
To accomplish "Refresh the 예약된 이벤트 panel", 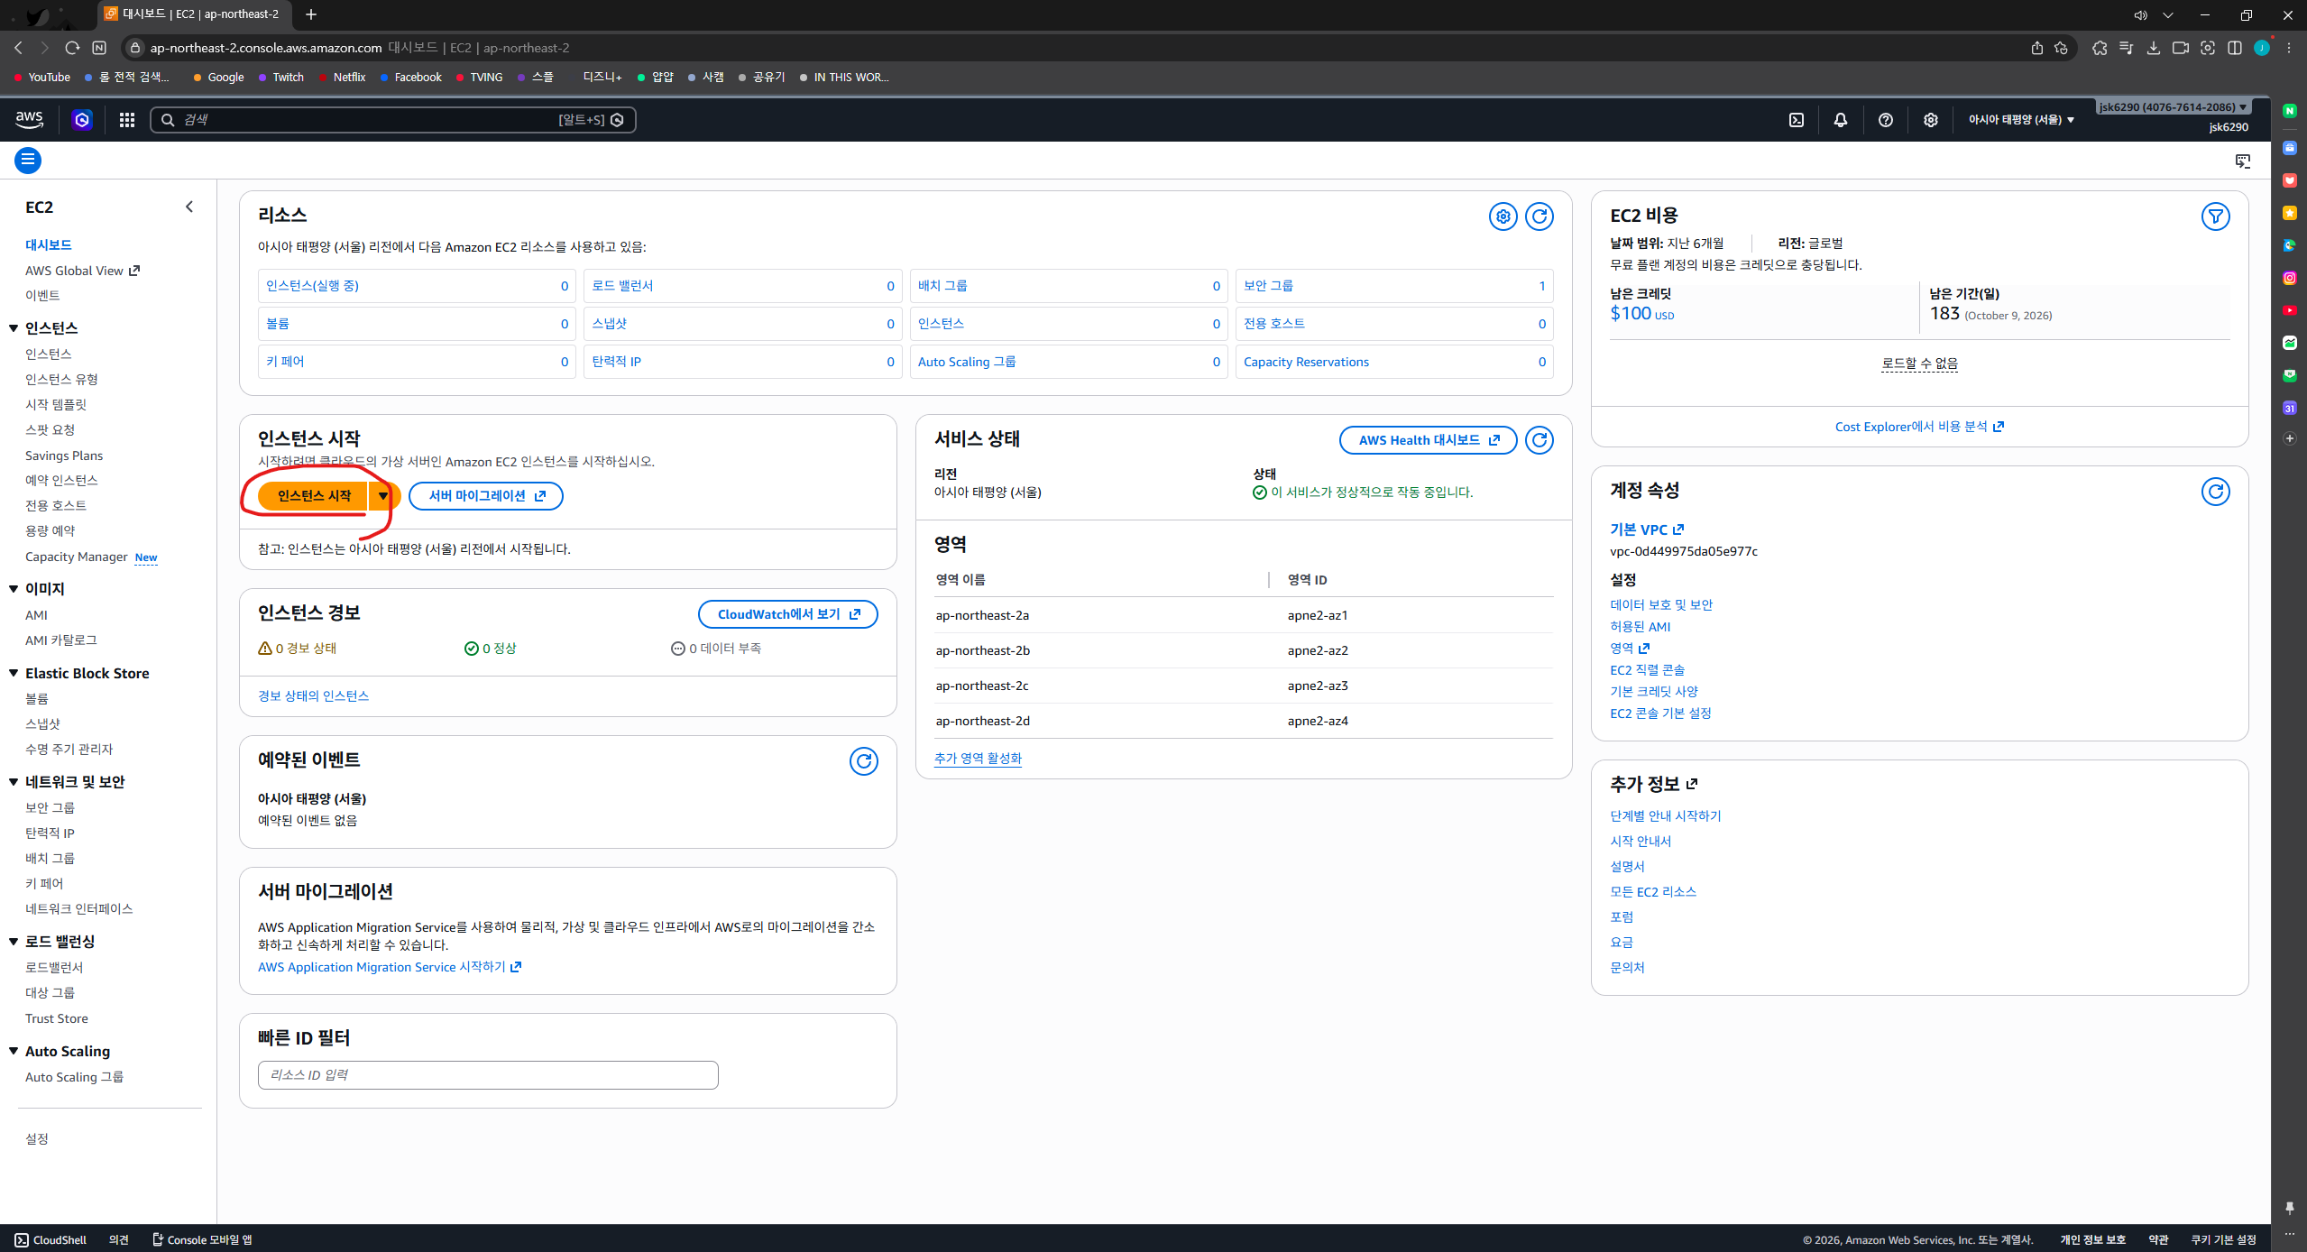I will [x=864, y=761].
